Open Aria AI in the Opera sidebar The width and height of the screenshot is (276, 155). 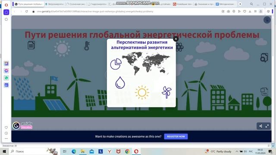(6, 63)
